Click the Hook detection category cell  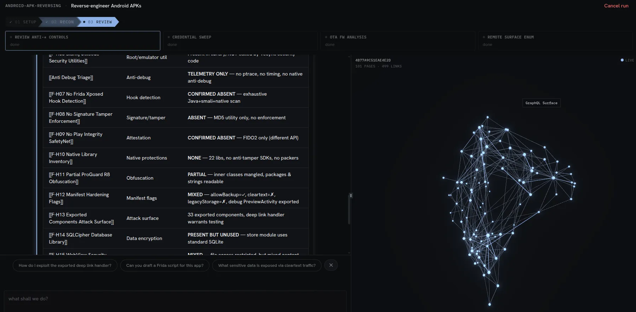[x=143, y=97]
